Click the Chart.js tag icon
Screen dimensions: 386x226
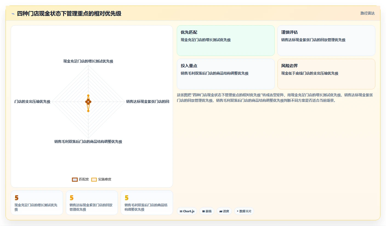(x=181, y=211)
